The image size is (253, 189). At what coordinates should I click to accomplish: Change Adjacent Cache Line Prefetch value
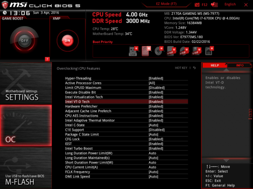point(156,111)
